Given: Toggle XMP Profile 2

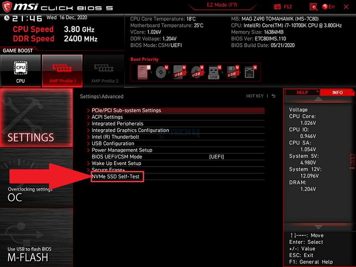Looking at the screenshot, I should coord(104,71).
